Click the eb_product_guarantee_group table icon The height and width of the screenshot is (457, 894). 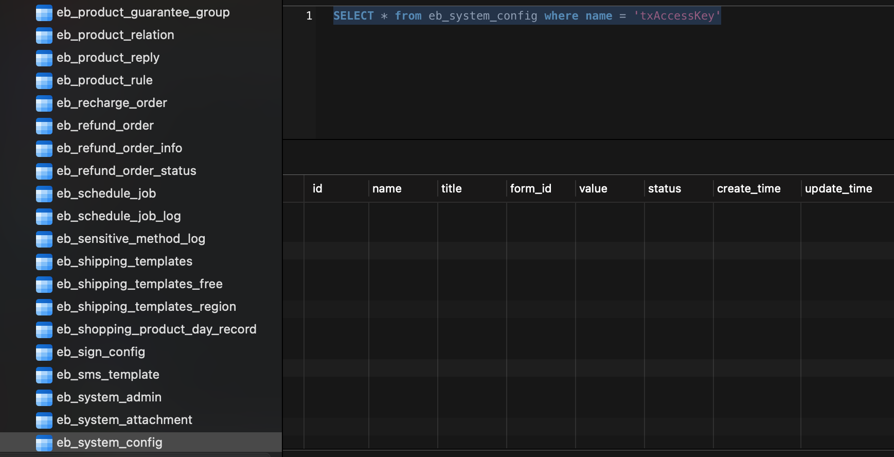[x=44, y=13]
